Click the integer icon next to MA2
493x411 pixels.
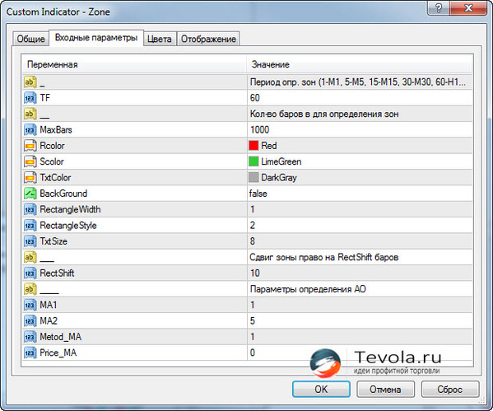tap(30, 321)
